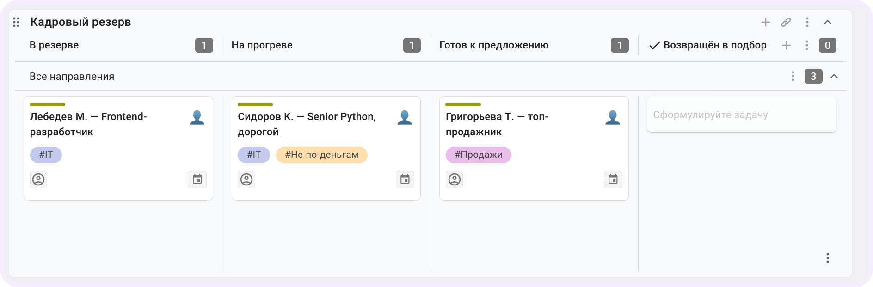Image resolution: width=873 pixels, height=287 pixels.
Task: Open Лебедев М. assignee avatar
Action: coord(197,117)
